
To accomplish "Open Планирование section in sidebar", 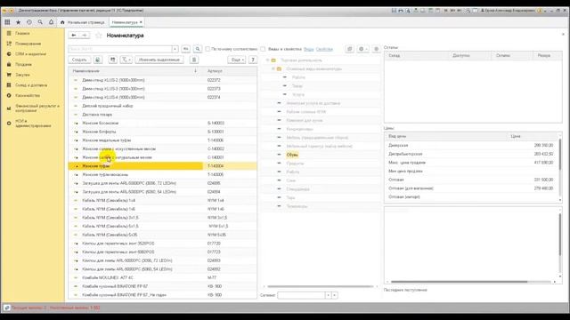I will point(28,44).
